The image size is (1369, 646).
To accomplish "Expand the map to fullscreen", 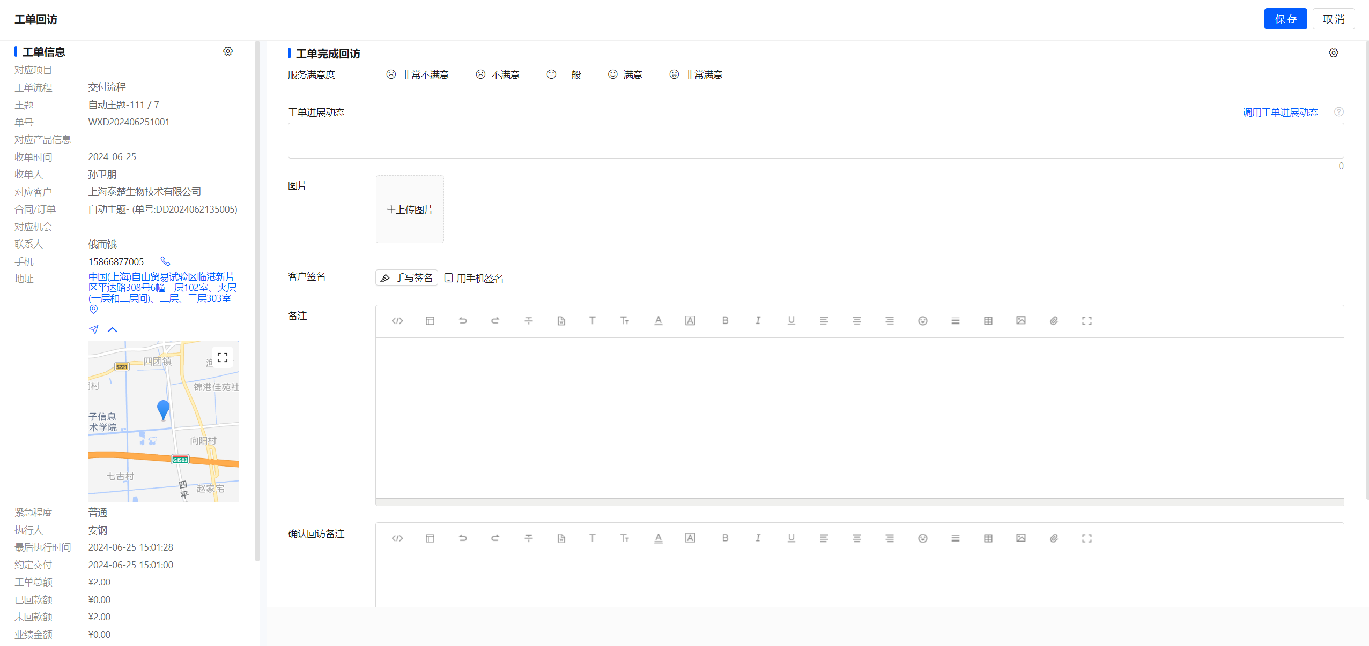I will pos(223,358).
